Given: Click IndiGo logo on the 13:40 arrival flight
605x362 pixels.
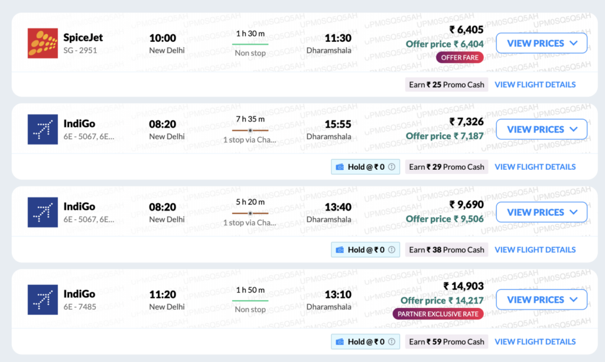Looking at the screenshot, I should pyautogui.click(x=43, y=212).
